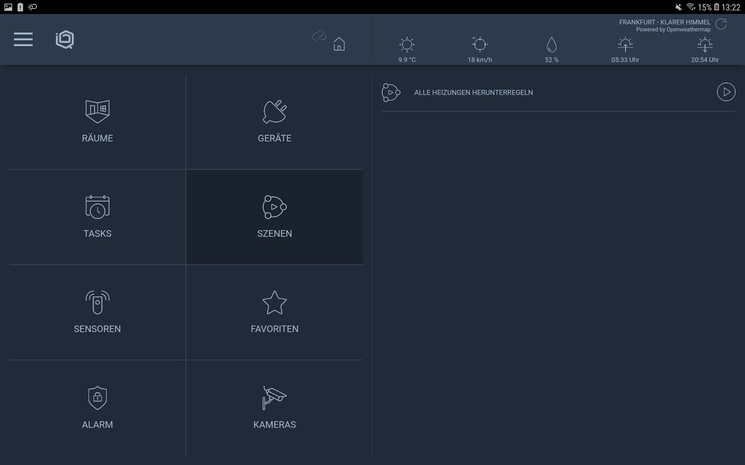Open the hamburger menu
This screenshot has width=745, height=465.
tap(23, 40)
